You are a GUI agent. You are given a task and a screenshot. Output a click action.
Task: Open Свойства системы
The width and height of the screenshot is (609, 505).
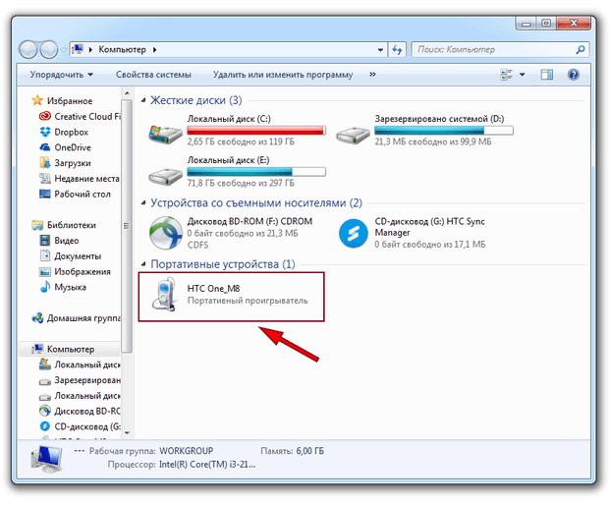[x=153, y=75]
